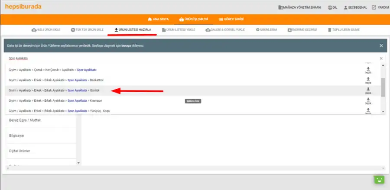Screen dimensions: 390x190
Task: Click the results list scroll-down arrow
Action: (x=383, y=112)
